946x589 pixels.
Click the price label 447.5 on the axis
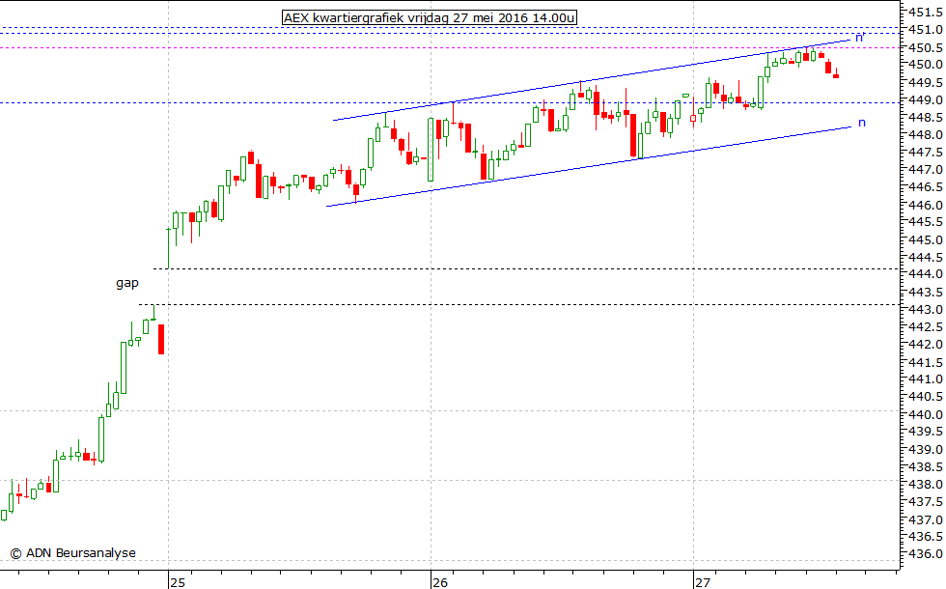click(x=927, y=153)
